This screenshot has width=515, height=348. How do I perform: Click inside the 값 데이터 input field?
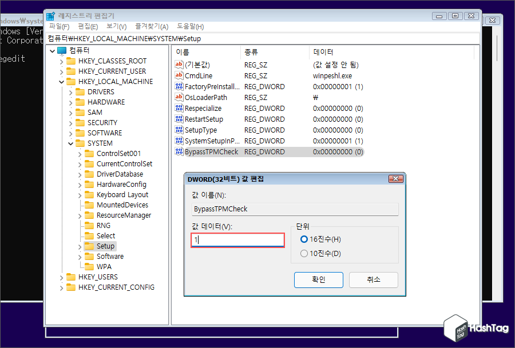tap(237, 240)
